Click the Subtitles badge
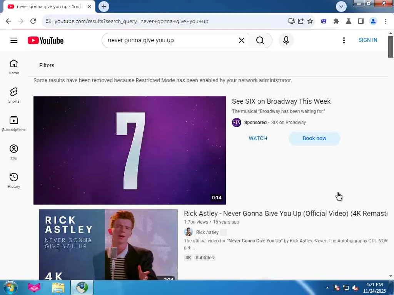The image size is (394, 295). point(205,258)
